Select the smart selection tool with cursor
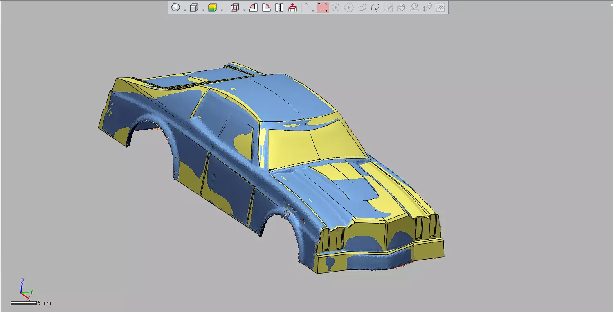Screen dimensions: 613x312 point(375,7)
